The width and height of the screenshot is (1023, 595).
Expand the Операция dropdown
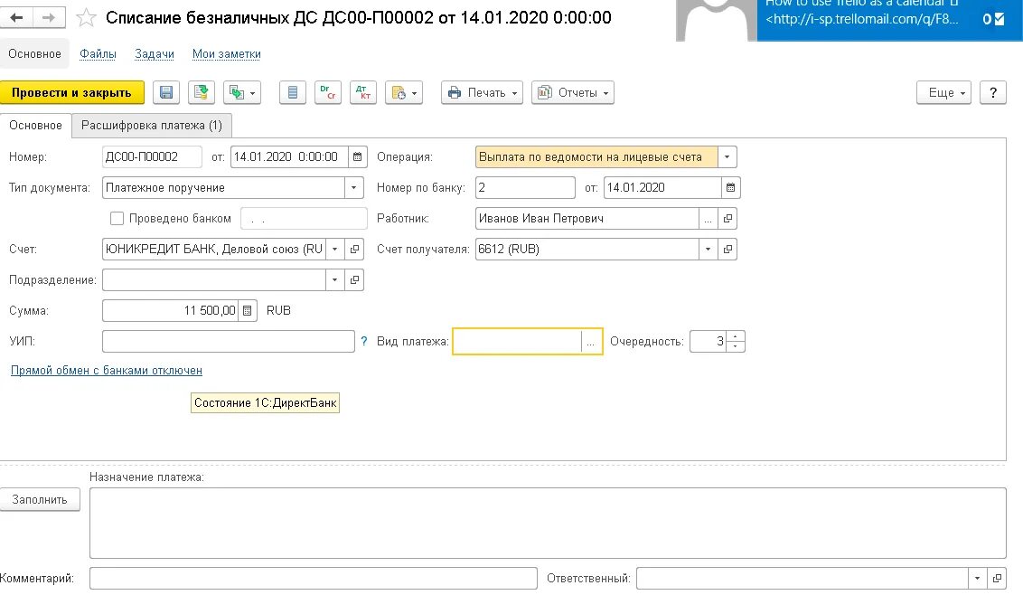click(727, 156)
